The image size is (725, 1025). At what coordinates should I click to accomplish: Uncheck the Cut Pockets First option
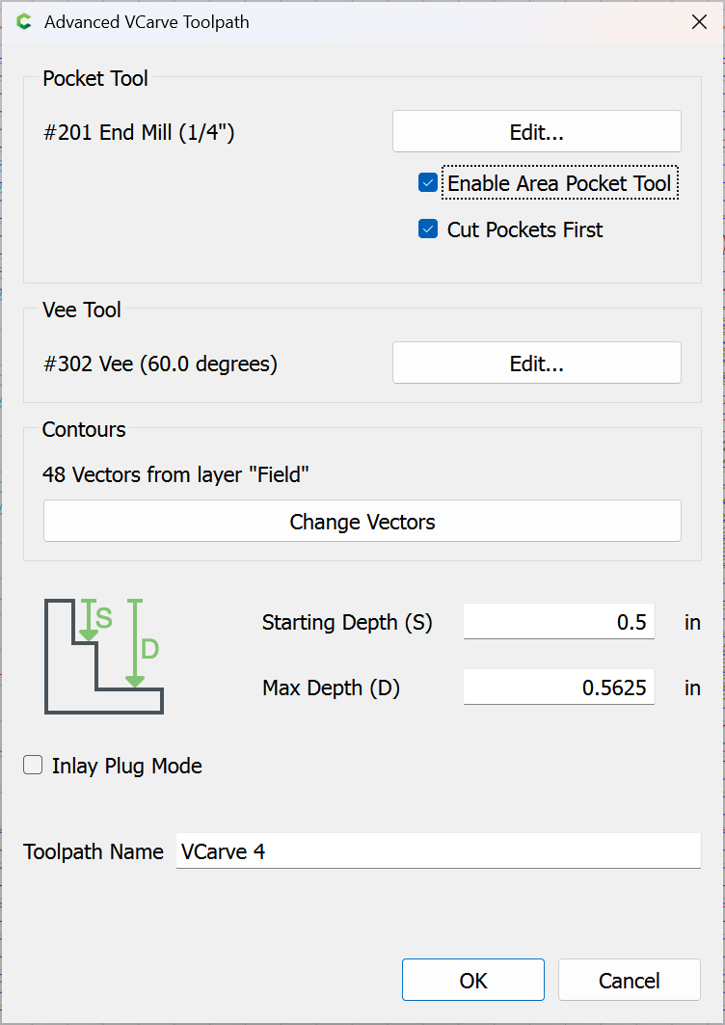[428, 229]
